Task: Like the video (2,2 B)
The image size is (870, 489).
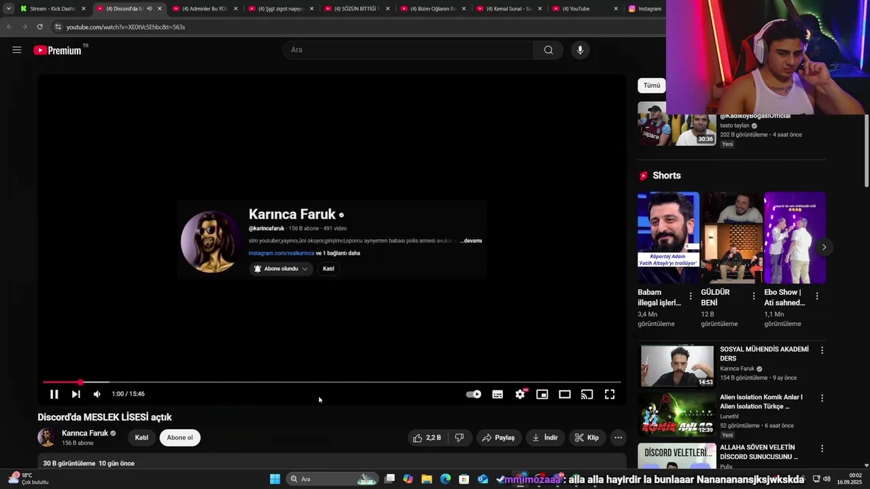Action: point(427,438)
